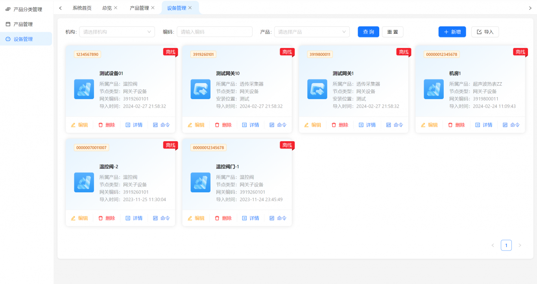Delete the 测试设备01 device
This screenshot has width=537, height=284.
(x=107, y=125)
